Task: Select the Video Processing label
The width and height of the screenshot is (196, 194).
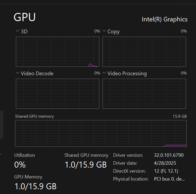Action: coord(127,73)
